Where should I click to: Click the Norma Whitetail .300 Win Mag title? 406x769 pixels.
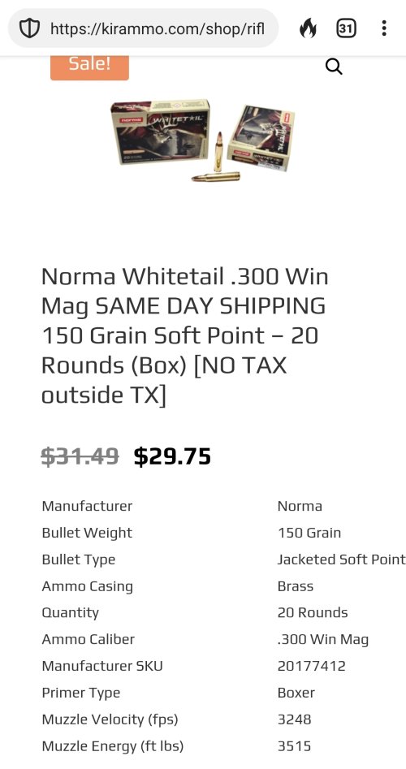tap(185, 336)
